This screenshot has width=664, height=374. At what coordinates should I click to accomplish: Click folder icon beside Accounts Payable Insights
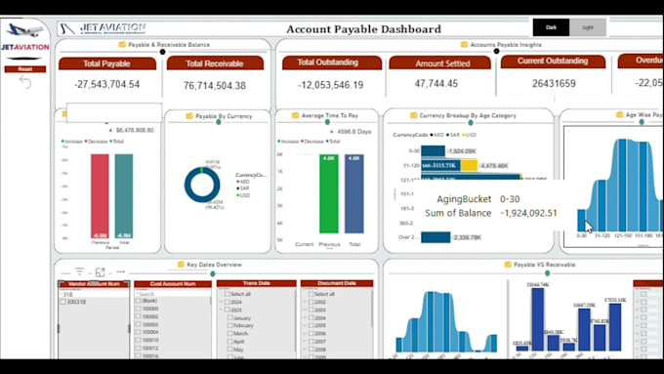[464, 45]
